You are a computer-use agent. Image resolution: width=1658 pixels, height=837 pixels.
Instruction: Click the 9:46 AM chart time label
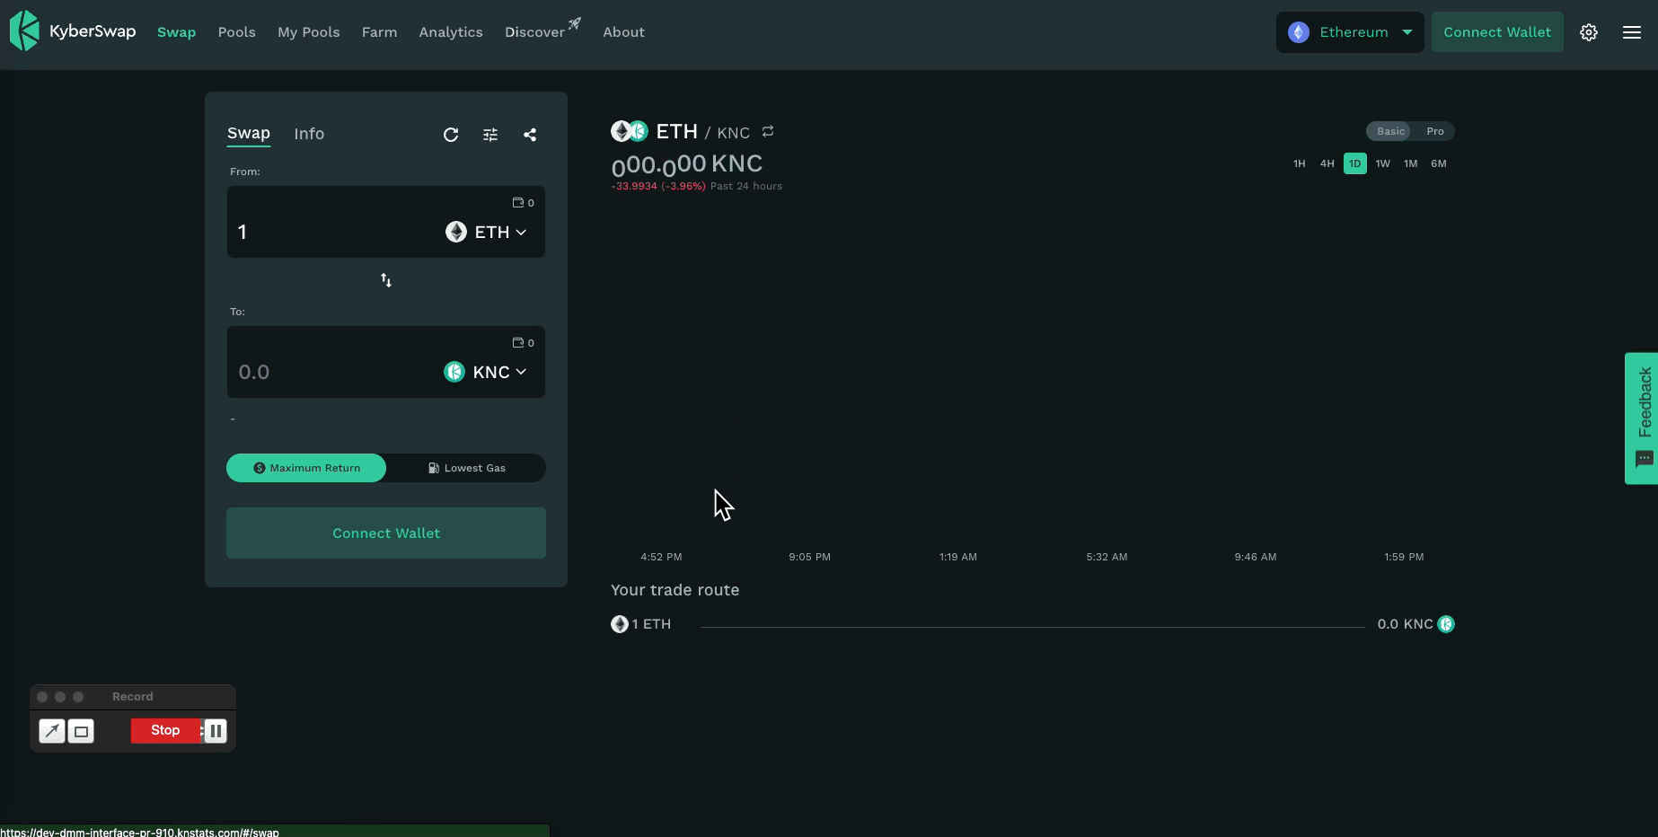tap(1256, 557)
